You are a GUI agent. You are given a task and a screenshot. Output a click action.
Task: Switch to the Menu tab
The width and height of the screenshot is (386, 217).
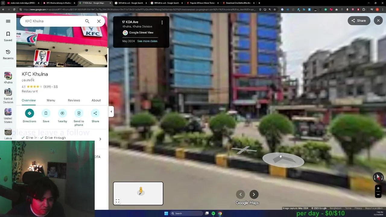tap(51, 100)
